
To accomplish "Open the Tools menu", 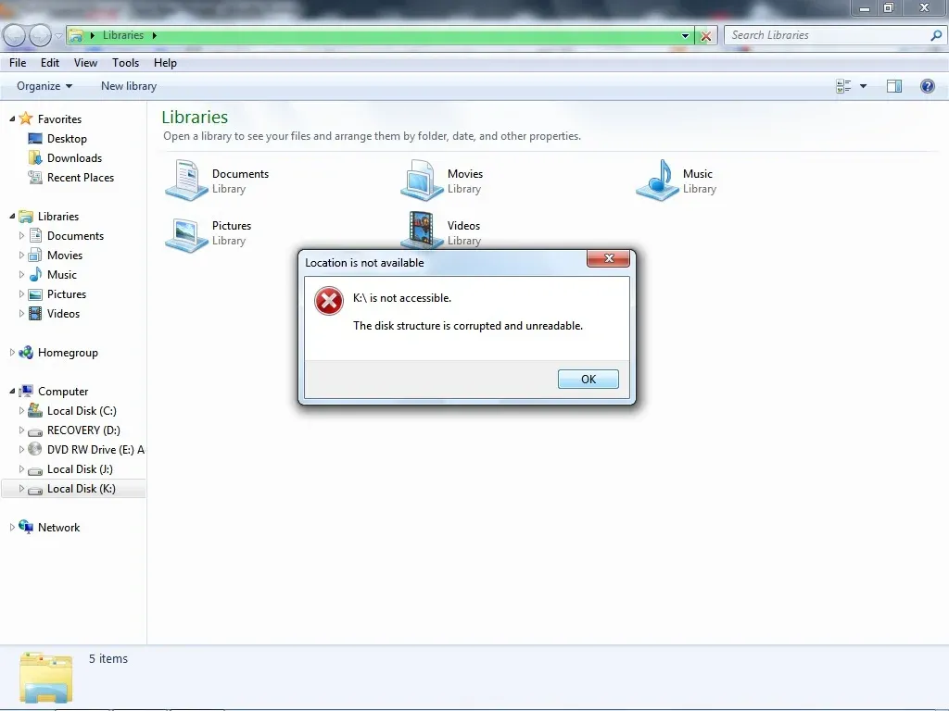I will click(x=125, y=62).
